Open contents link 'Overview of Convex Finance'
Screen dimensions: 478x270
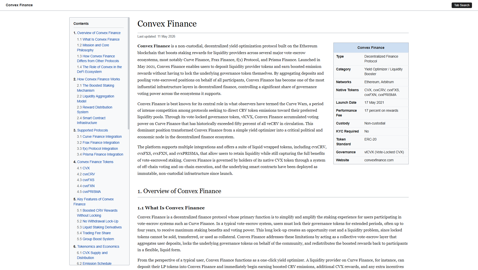(x=99, y=33)
